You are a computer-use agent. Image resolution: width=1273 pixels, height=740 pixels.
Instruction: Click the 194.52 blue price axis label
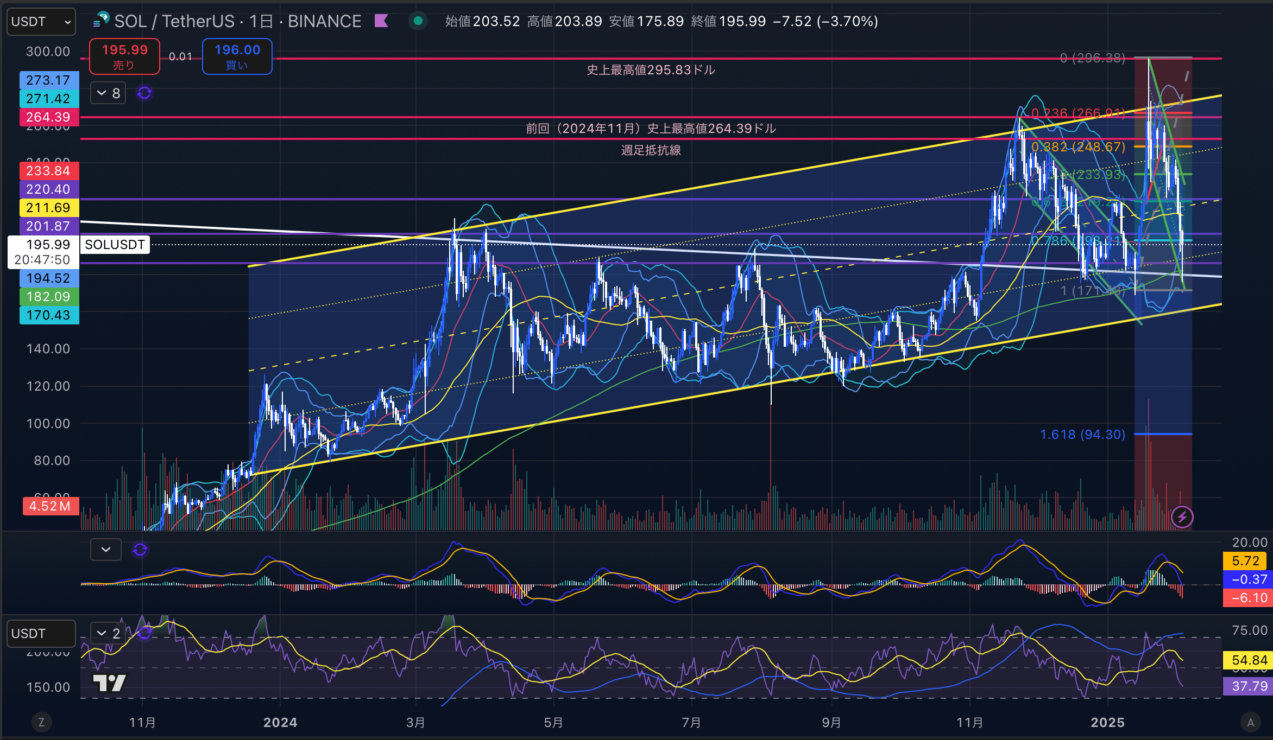48,278
